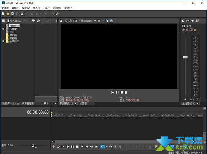This screenshot has height=154, width=207.
Task: Toggle the master fader lock icon
Action: point(185,99)
